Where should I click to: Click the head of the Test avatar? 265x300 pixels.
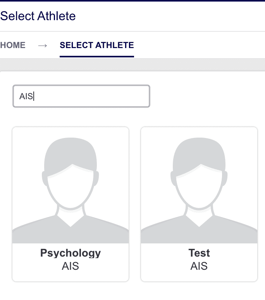(x=199, y=172)
